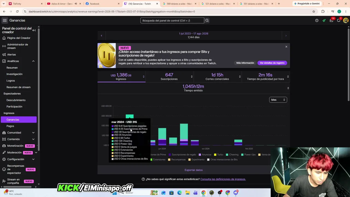The width and height of the screenshot is (350, 197).
Task: Switch to the TikFinity browser tab
Action: [x=25, y=4]
